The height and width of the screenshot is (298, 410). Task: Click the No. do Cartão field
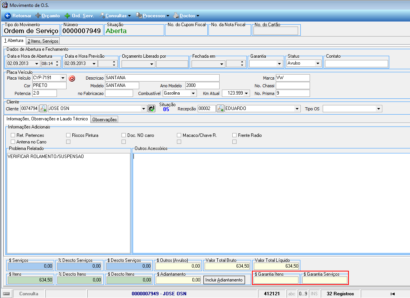click(x=276, y=31)
